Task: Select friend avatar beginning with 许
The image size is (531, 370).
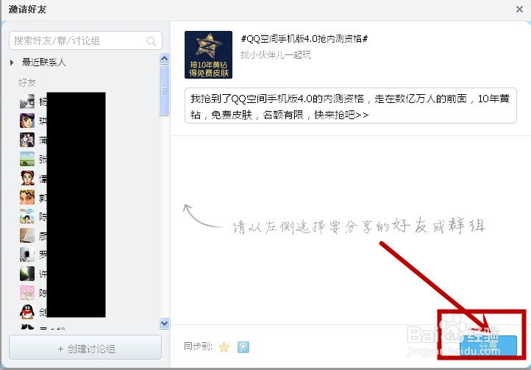Action: (27, 274)
